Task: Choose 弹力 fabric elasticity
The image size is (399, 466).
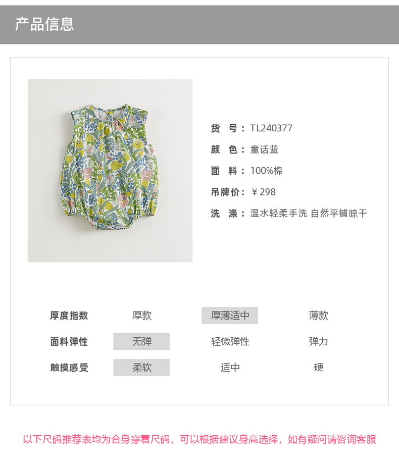Action: coord(318,341)
